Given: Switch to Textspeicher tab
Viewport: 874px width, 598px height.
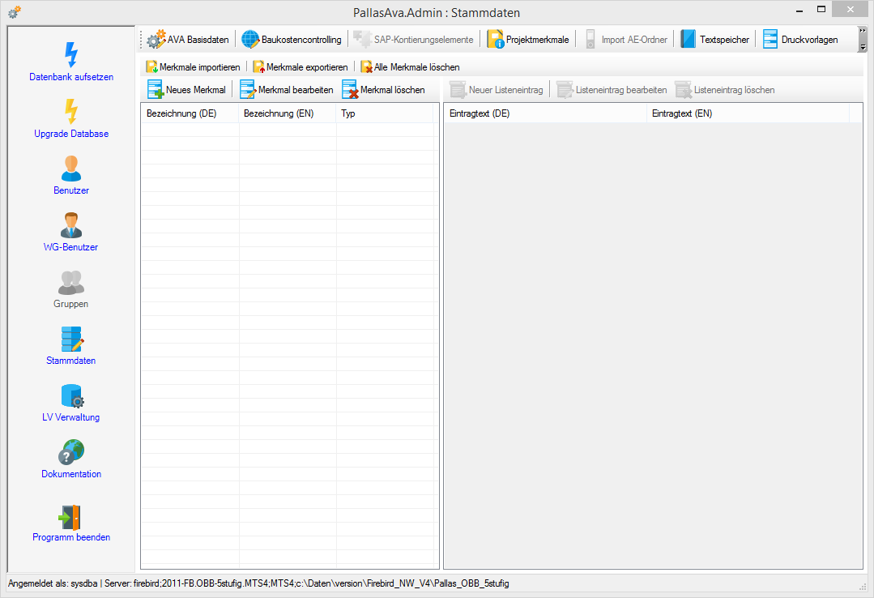Looking at the screenshot, I should point(715,40).
